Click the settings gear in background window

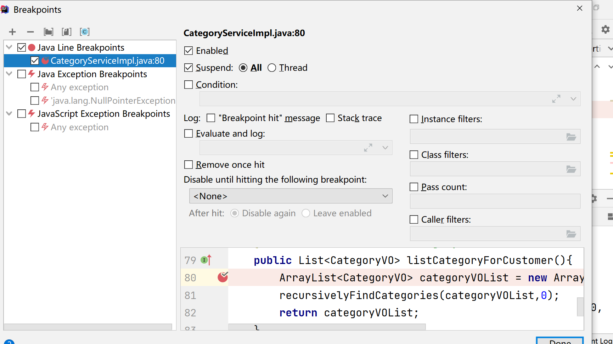pos(606,29)
